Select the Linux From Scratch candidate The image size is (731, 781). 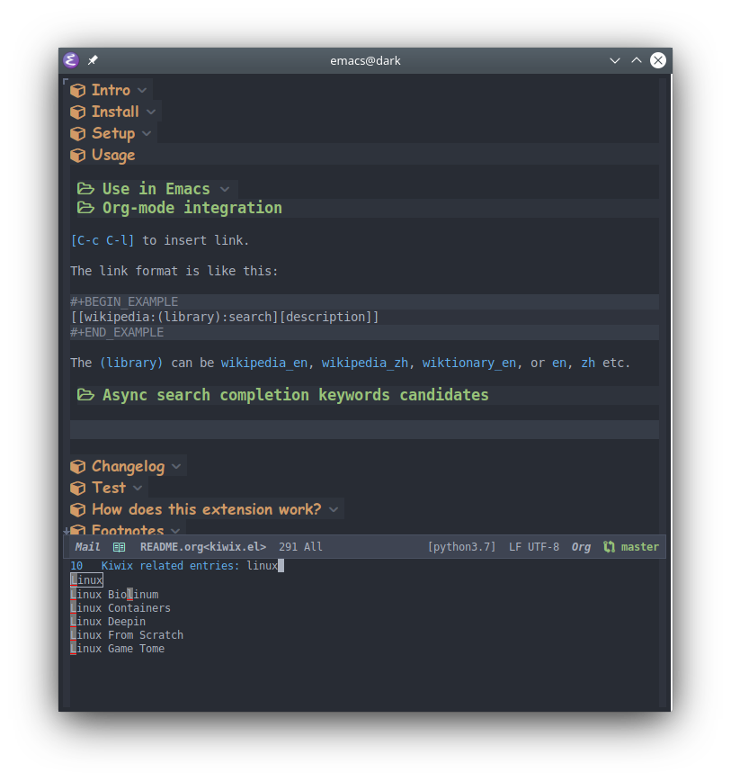coord(127,635)
